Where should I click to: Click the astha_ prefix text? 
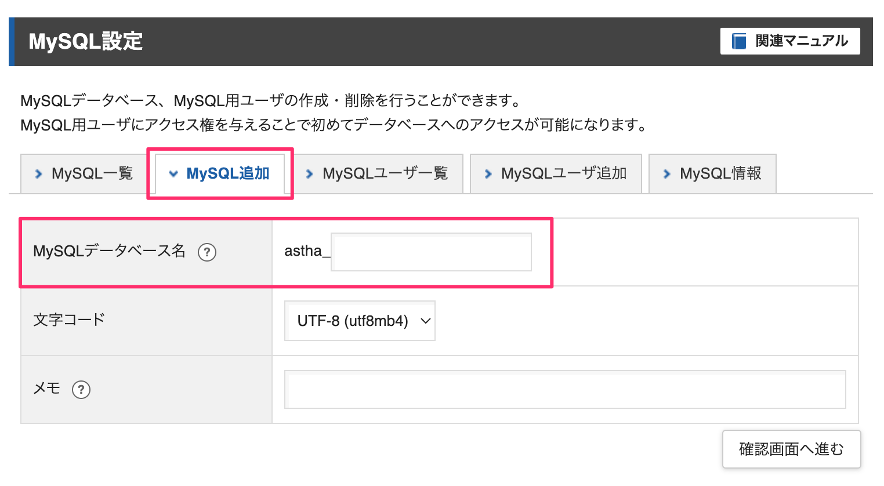click(x=307, y=251)
